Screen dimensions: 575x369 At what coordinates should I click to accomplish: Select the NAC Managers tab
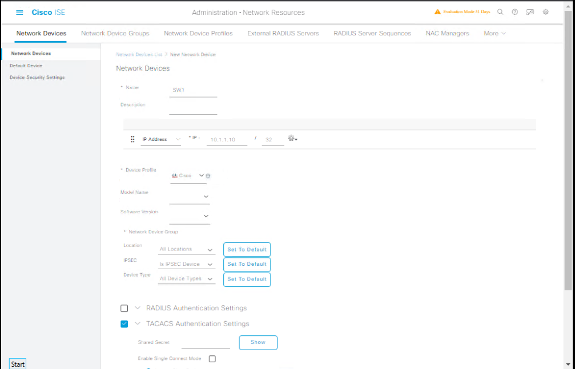click(448, 33)
